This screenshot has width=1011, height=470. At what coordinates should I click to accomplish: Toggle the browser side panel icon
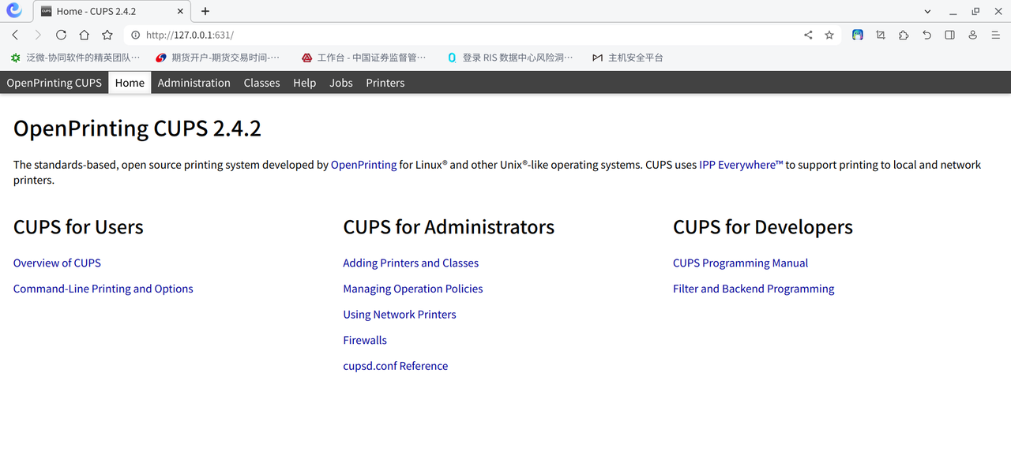[x=950, y=35]
